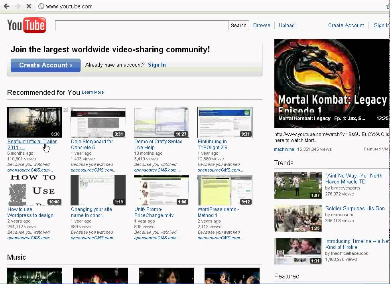The height and width of the screenshot is (284, 390).
Task: Open the How to use Wordpress thumbnail
Action: (35, 190)
